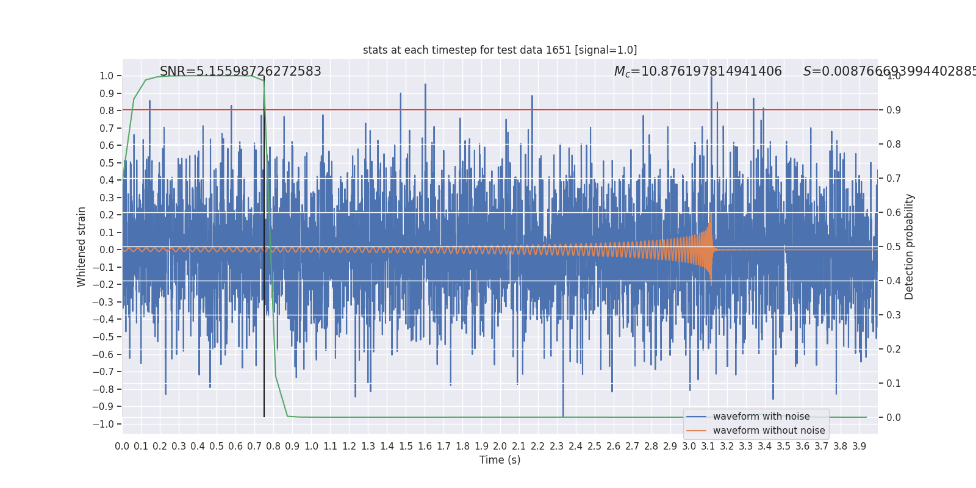Click the 0.9 tick on the detection probability axis
This screenshot has height=488, width=976.
point(894,110)
